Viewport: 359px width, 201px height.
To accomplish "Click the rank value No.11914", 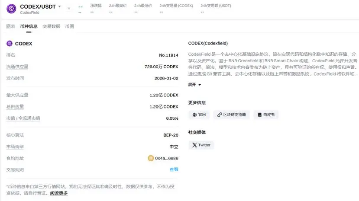I will click(x=168, y=55).
